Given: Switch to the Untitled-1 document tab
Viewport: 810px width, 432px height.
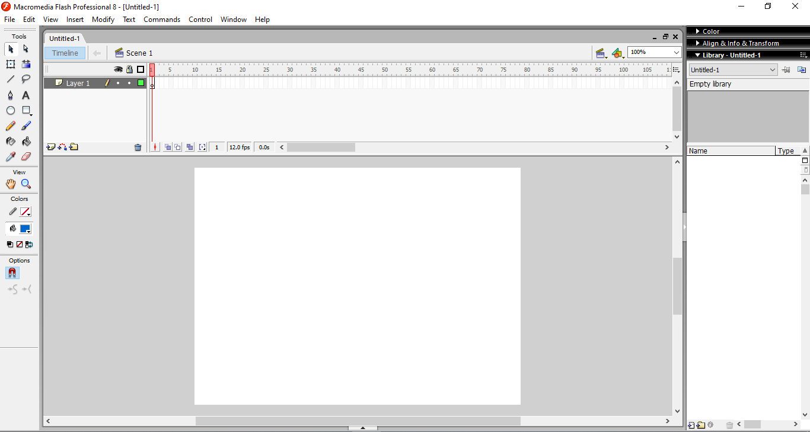Looking at the screenshot, I should pos(64,38).
